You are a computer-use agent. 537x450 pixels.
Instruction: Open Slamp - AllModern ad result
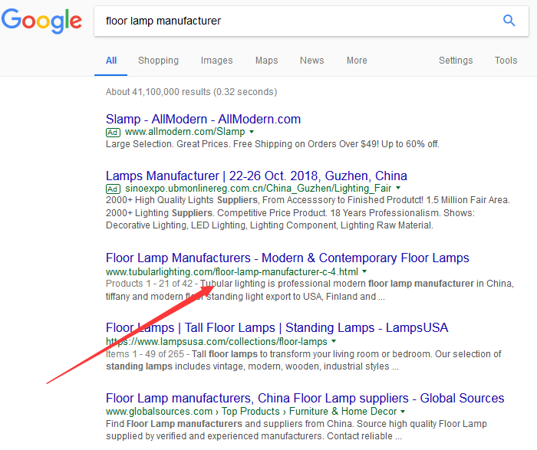tap(203, 119)
